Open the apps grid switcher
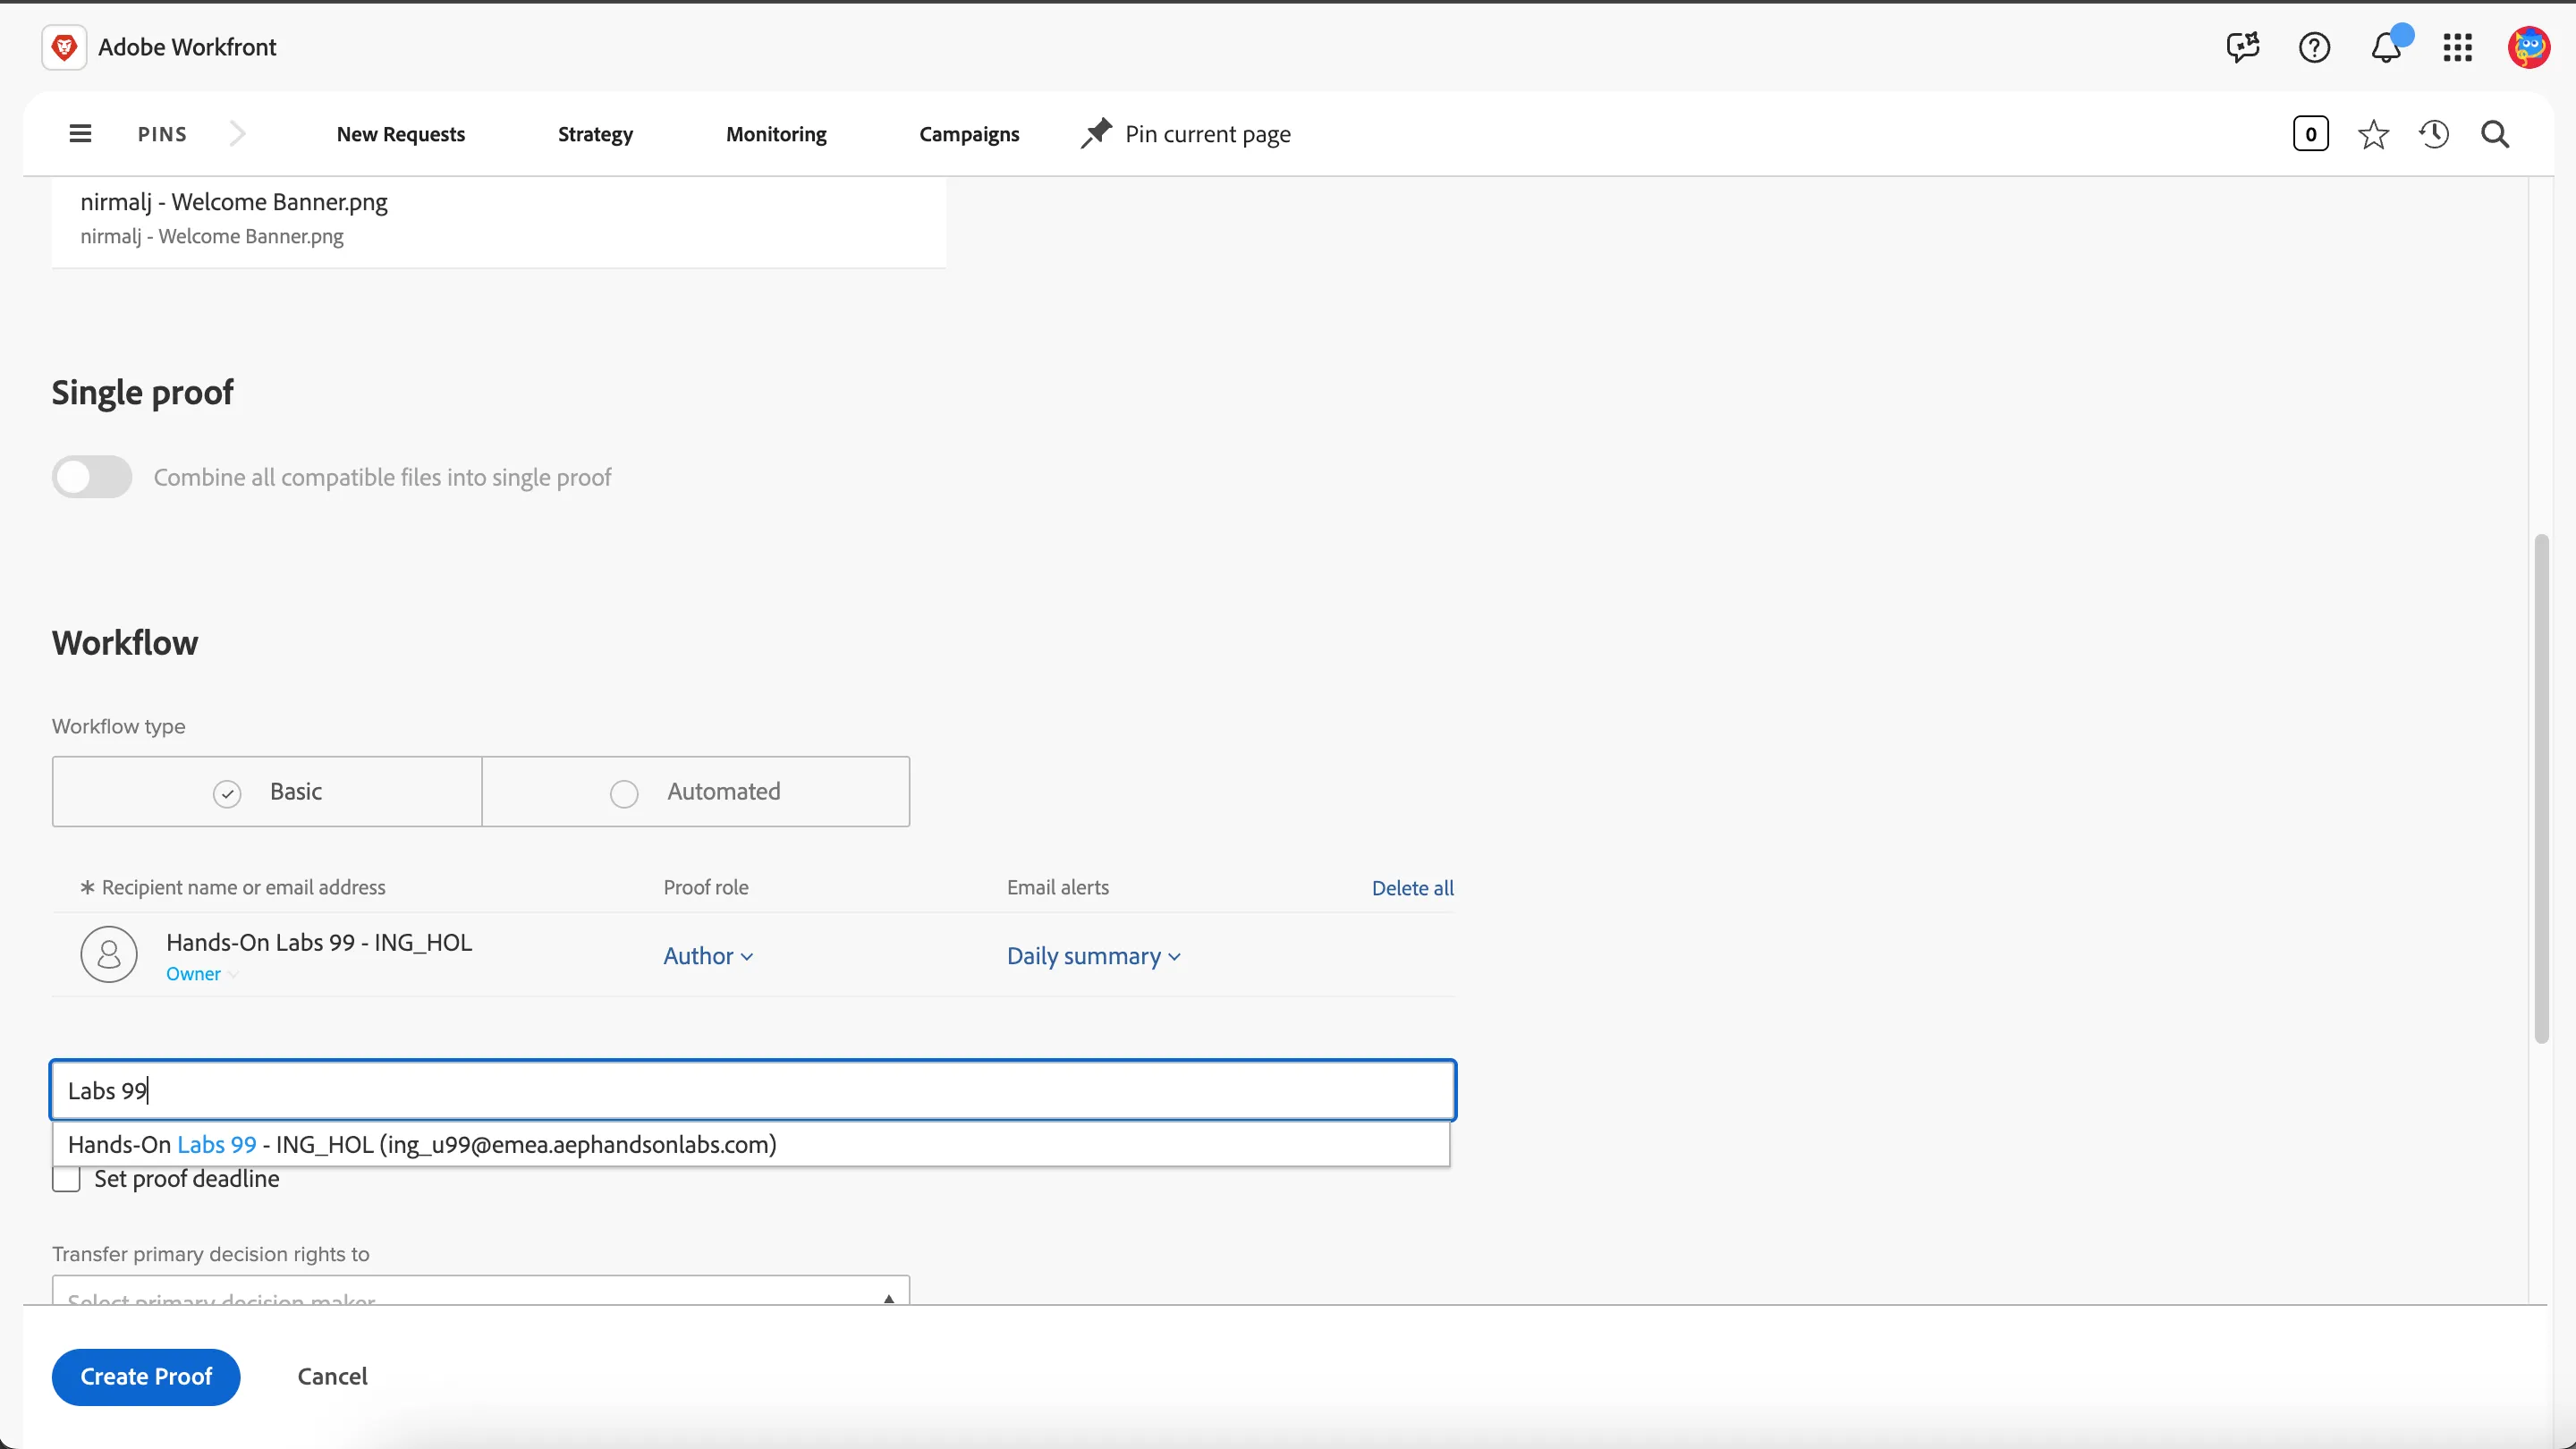Image resolution: width=2576 pixels, height=1449 pixels. tap(2457, 47)
